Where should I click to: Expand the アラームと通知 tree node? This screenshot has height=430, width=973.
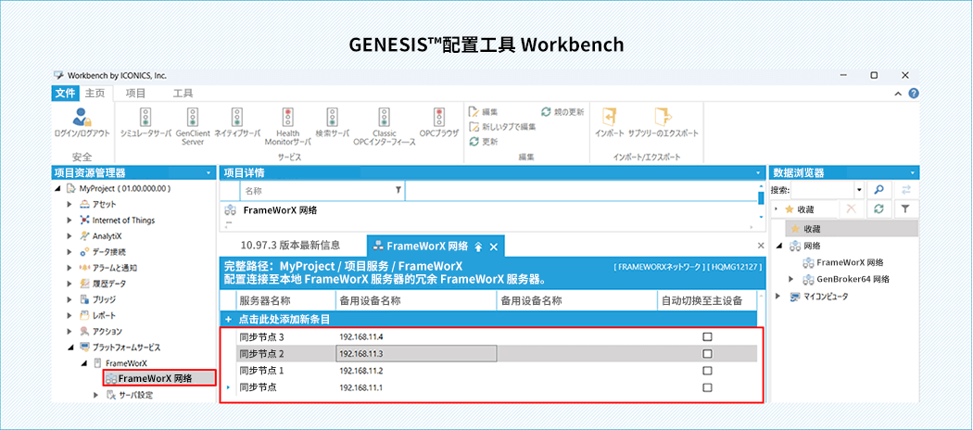tap(69, 268)
